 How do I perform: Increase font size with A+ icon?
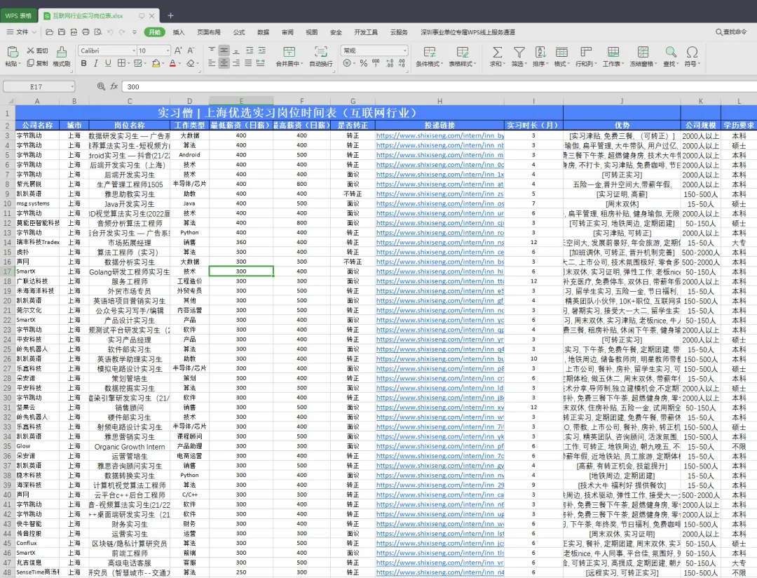[x=178, y=51]
